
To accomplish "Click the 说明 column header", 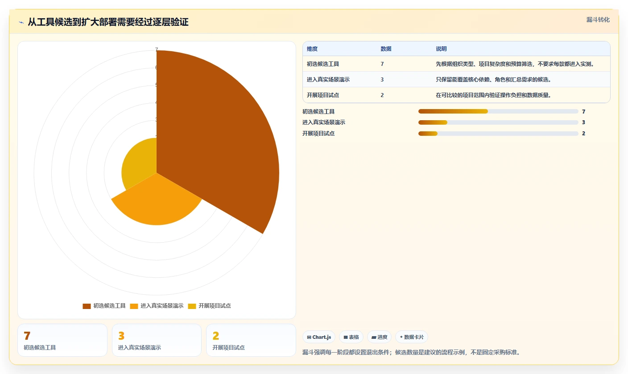I will tap(441, 49).
